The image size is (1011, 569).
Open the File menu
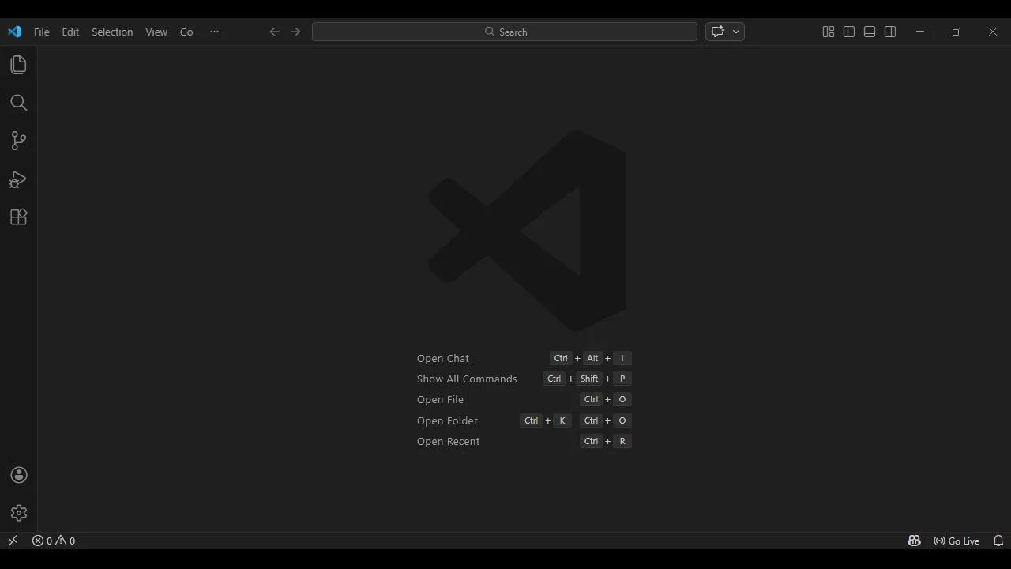42,32
